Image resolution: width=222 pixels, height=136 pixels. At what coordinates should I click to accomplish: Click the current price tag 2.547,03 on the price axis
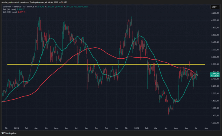(x=215, y=74)
